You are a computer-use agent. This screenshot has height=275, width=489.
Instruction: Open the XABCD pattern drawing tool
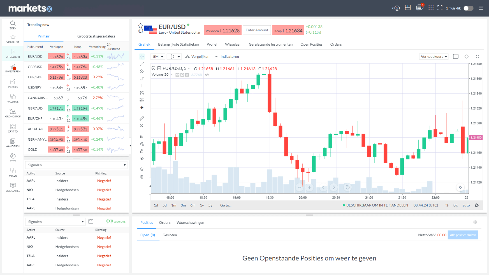[142, 93]
